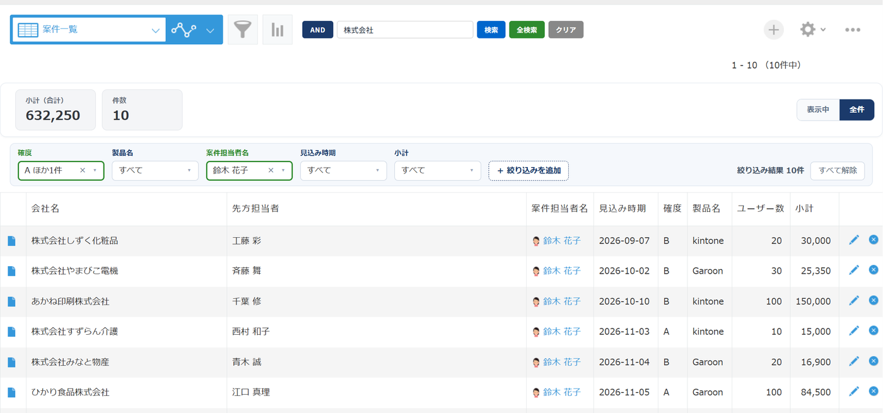Clear the 確度 filter selection
This screenshot has width=883, height=413.
[83, 170]
